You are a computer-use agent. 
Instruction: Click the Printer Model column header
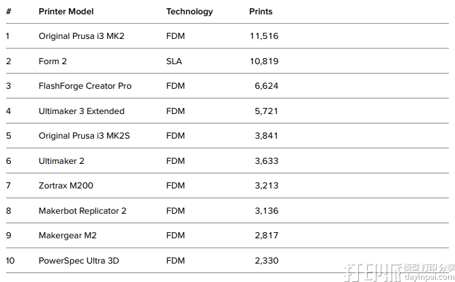click(x=66, y=12)
